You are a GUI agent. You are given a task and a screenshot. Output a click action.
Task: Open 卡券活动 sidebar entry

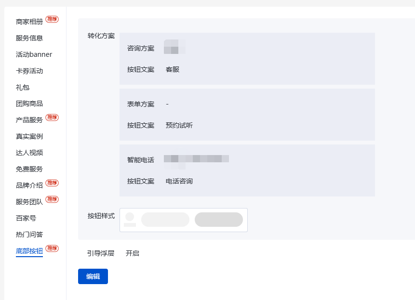[29, 71]
